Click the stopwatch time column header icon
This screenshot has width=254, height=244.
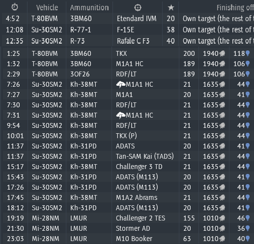15,7
